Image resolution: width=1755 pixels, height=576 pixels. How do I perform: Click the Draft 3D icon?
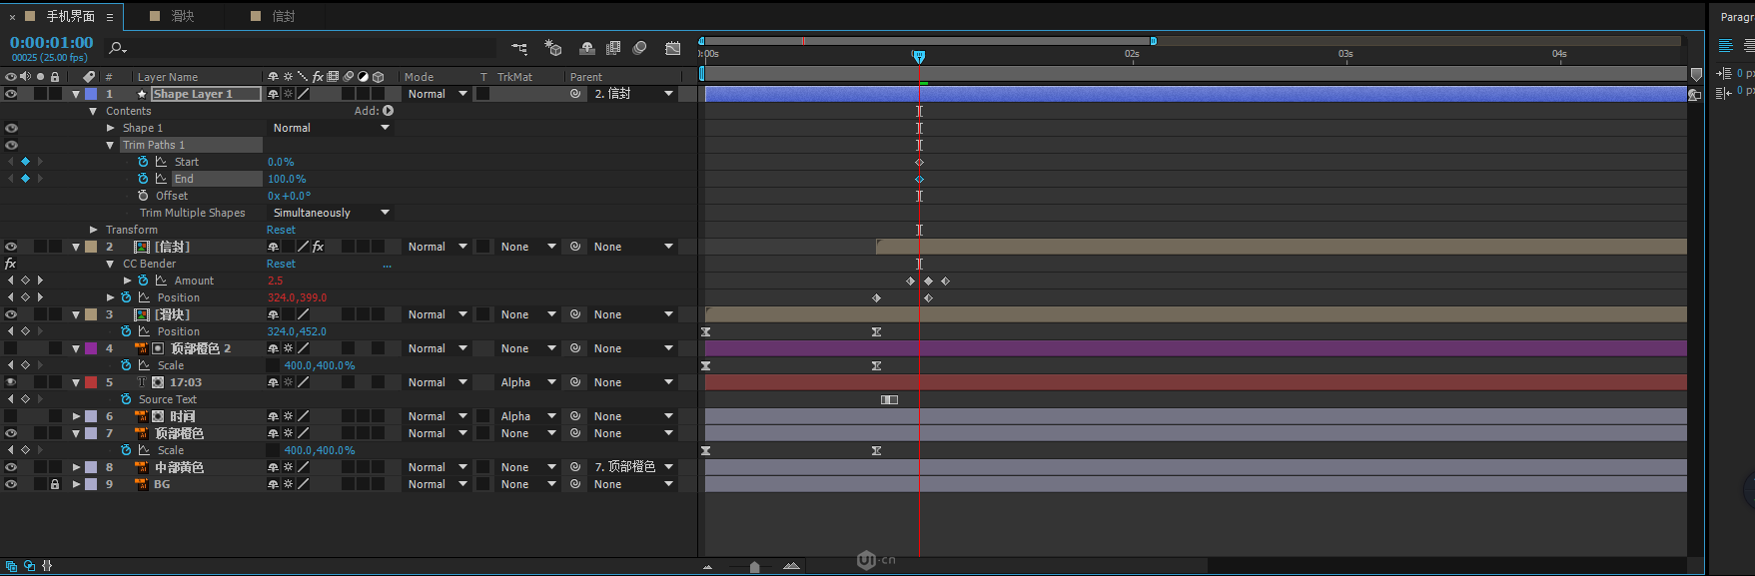[x=552, y=48]
